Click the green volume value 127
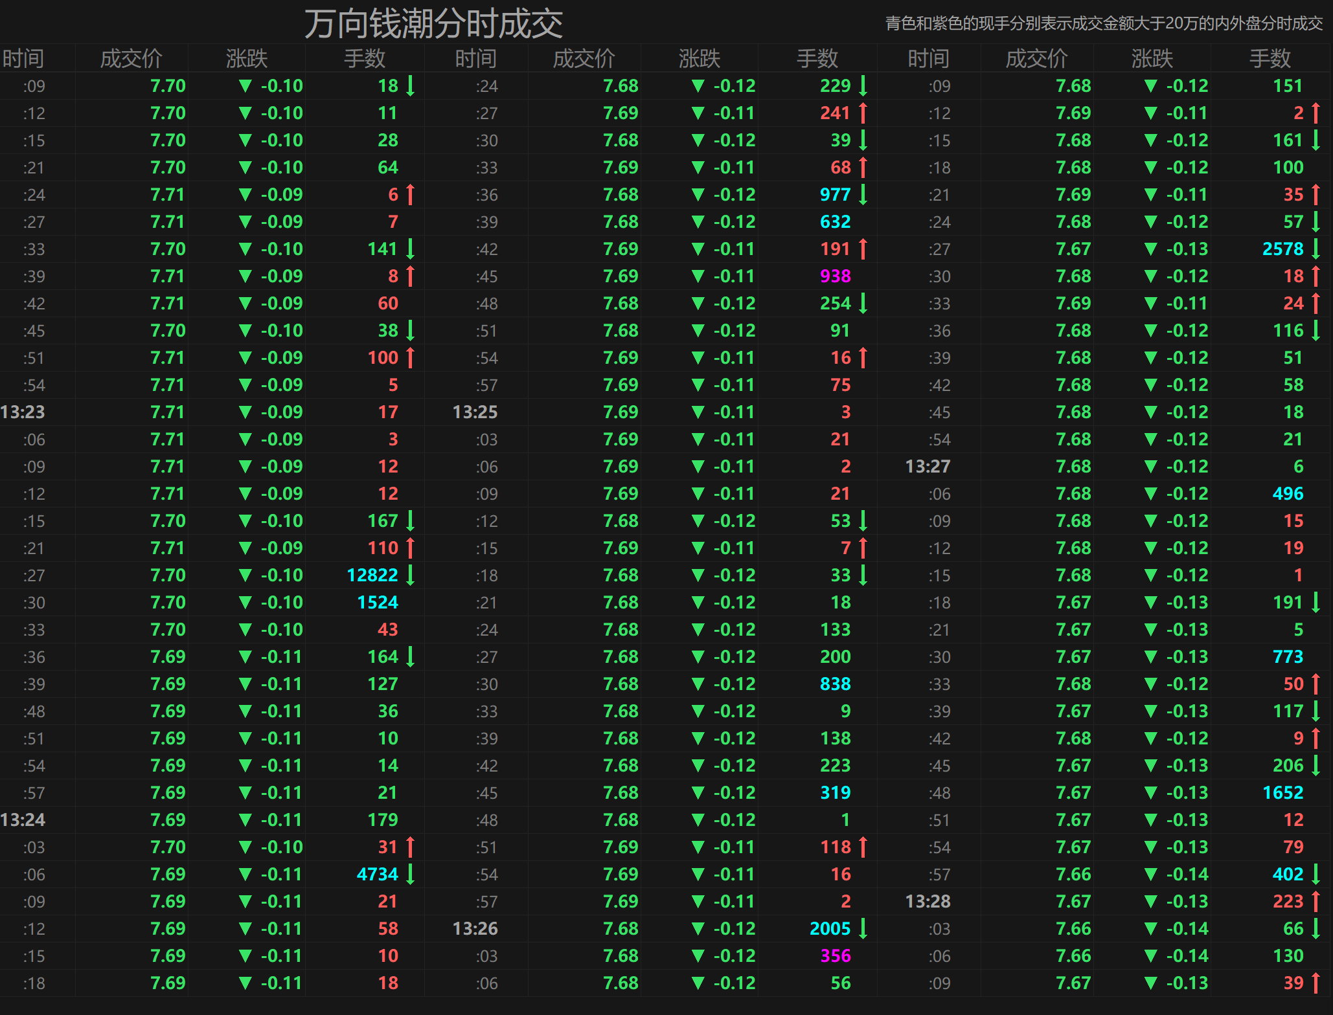1333x1015 pixels. tap(383, 684)
